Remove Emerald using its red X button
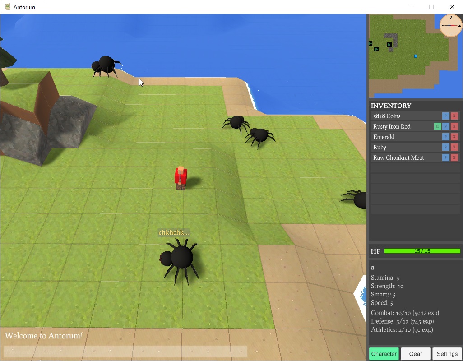The width and height of the screenshot is (463, 361). coord(454,137)
